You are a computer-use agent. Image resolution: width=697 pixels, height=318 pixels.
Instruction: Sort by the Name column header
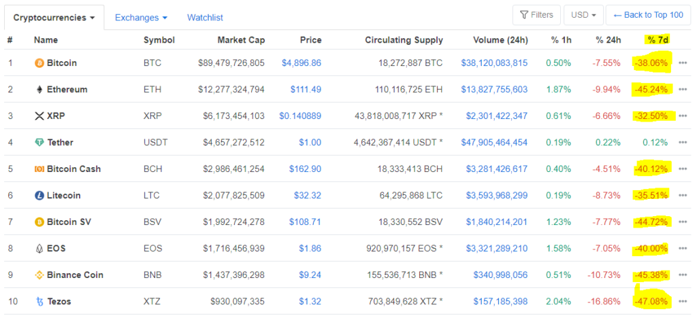click(46, 40)
